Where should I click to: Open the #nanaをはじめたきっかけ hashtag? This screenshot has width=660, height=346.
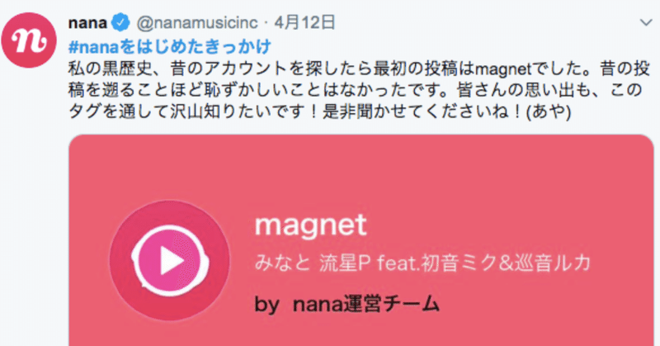pos(170,46)
